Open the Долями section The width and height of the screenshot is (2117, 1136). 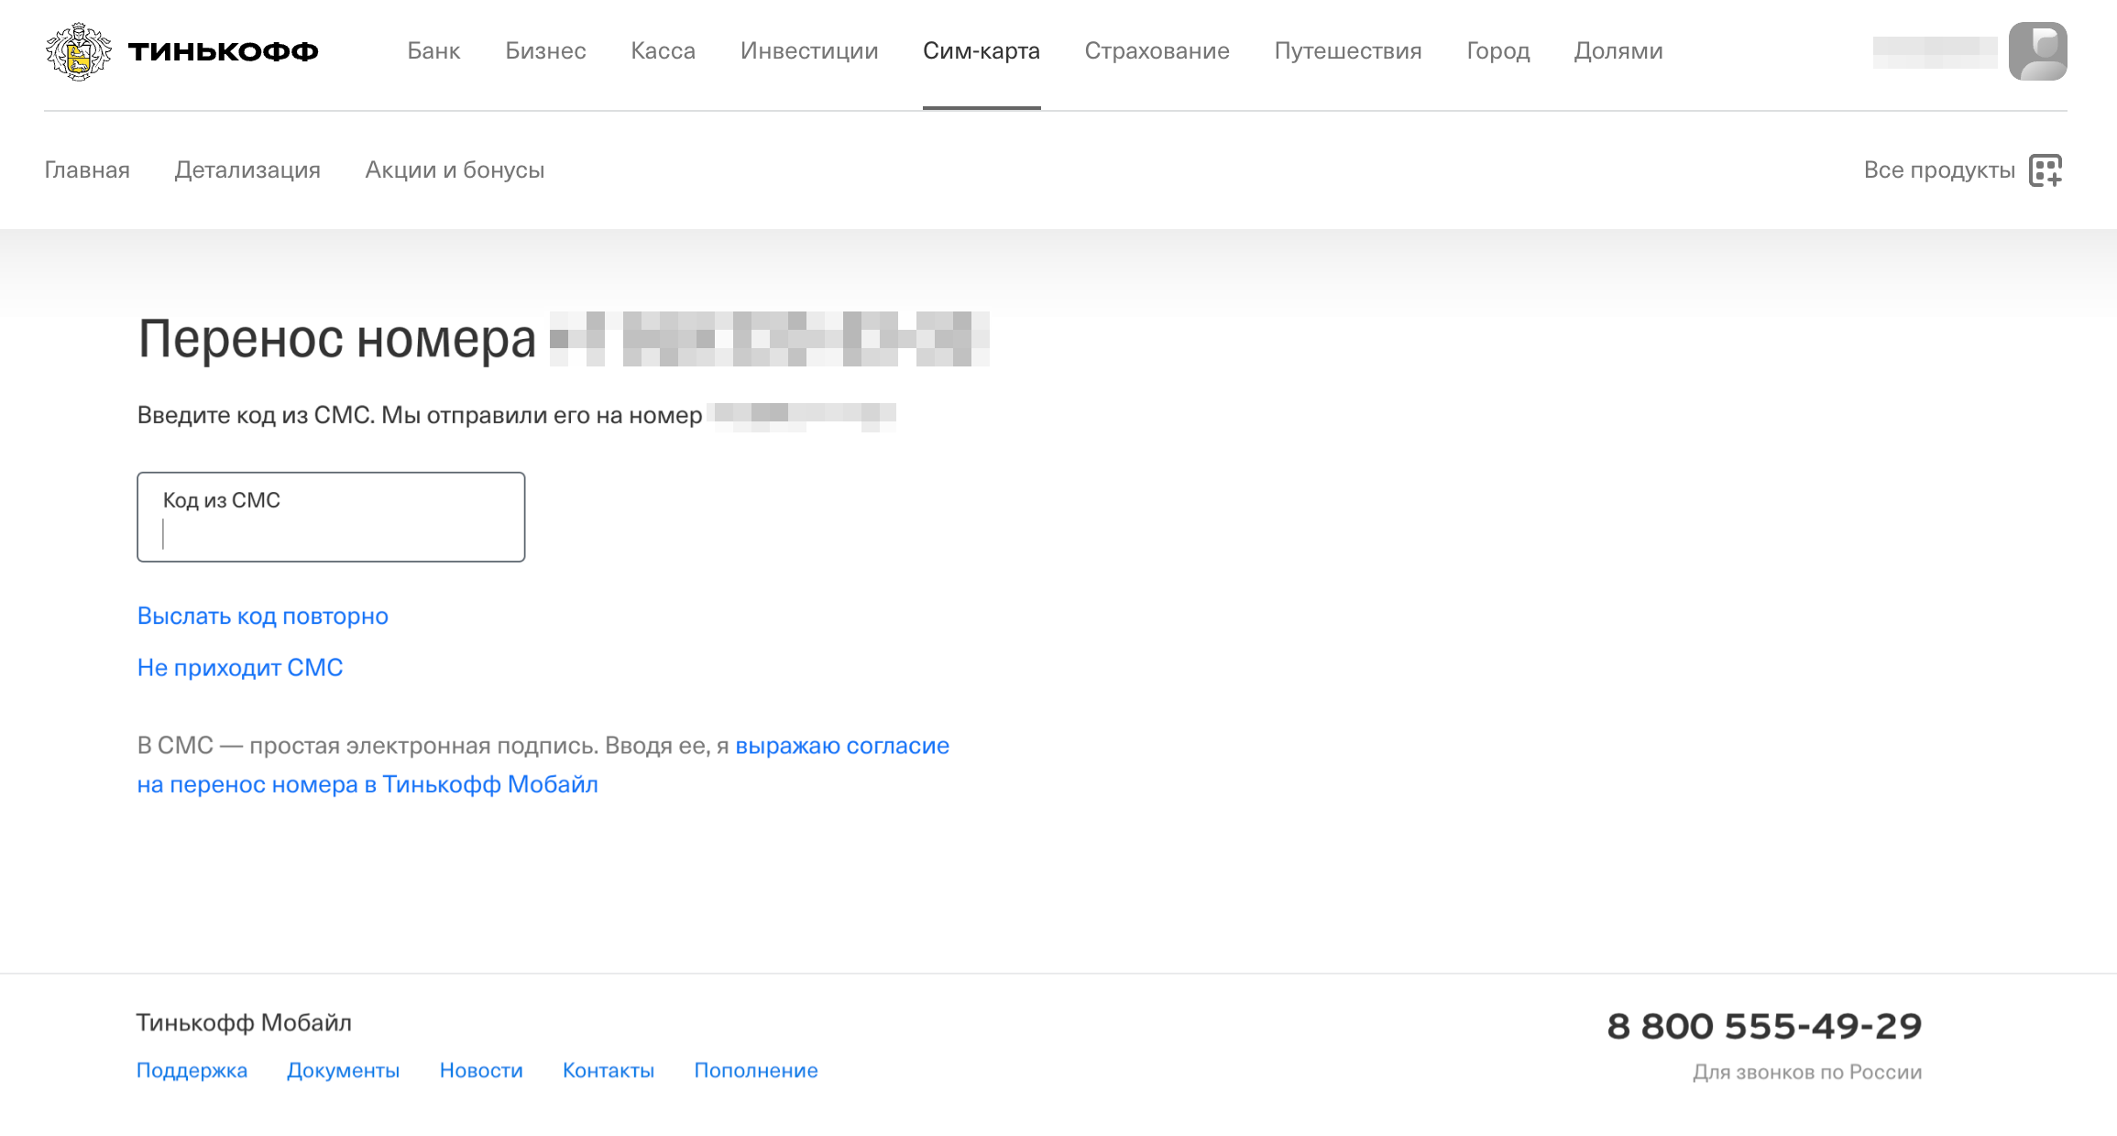click(x=1618, y=51)
